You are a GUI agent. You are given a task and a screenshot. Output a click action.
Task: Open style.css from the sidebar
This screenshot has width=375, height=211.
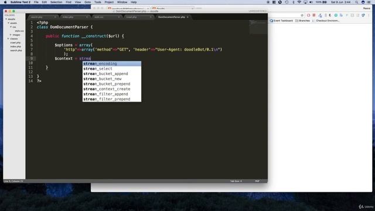click(x=19, y=31)
